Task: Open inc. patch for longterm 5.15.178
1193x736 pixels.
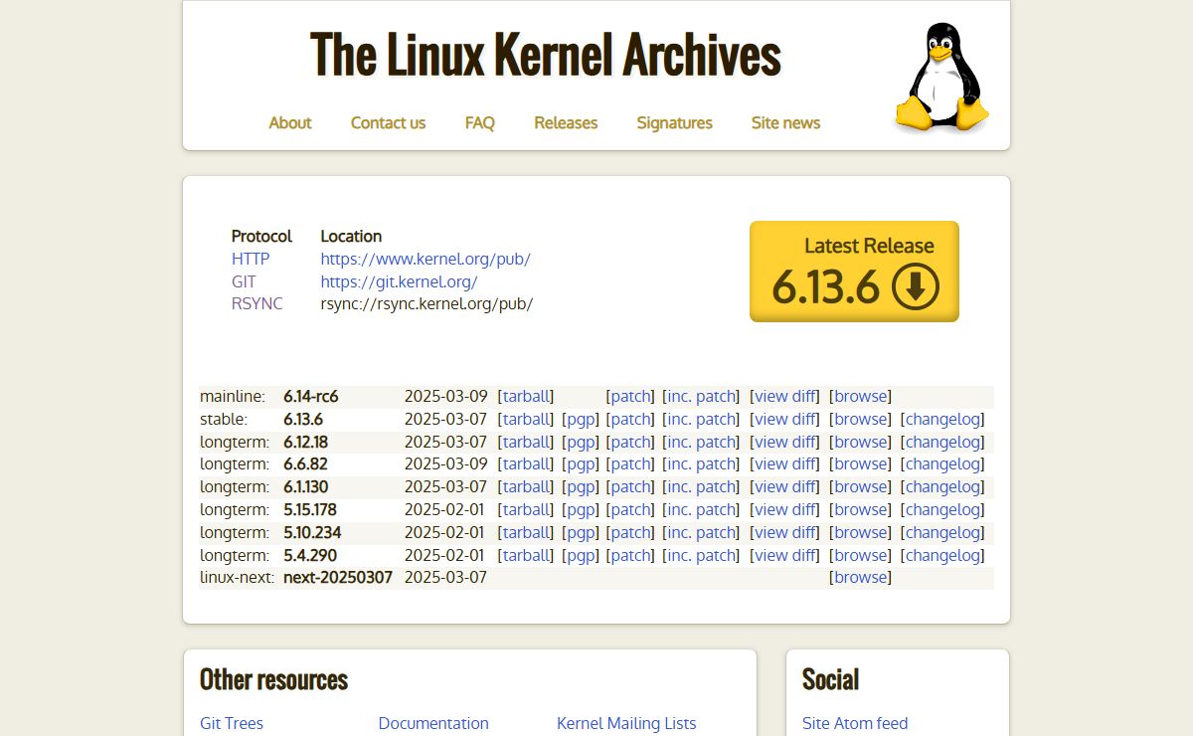Action: pos(702,509)
